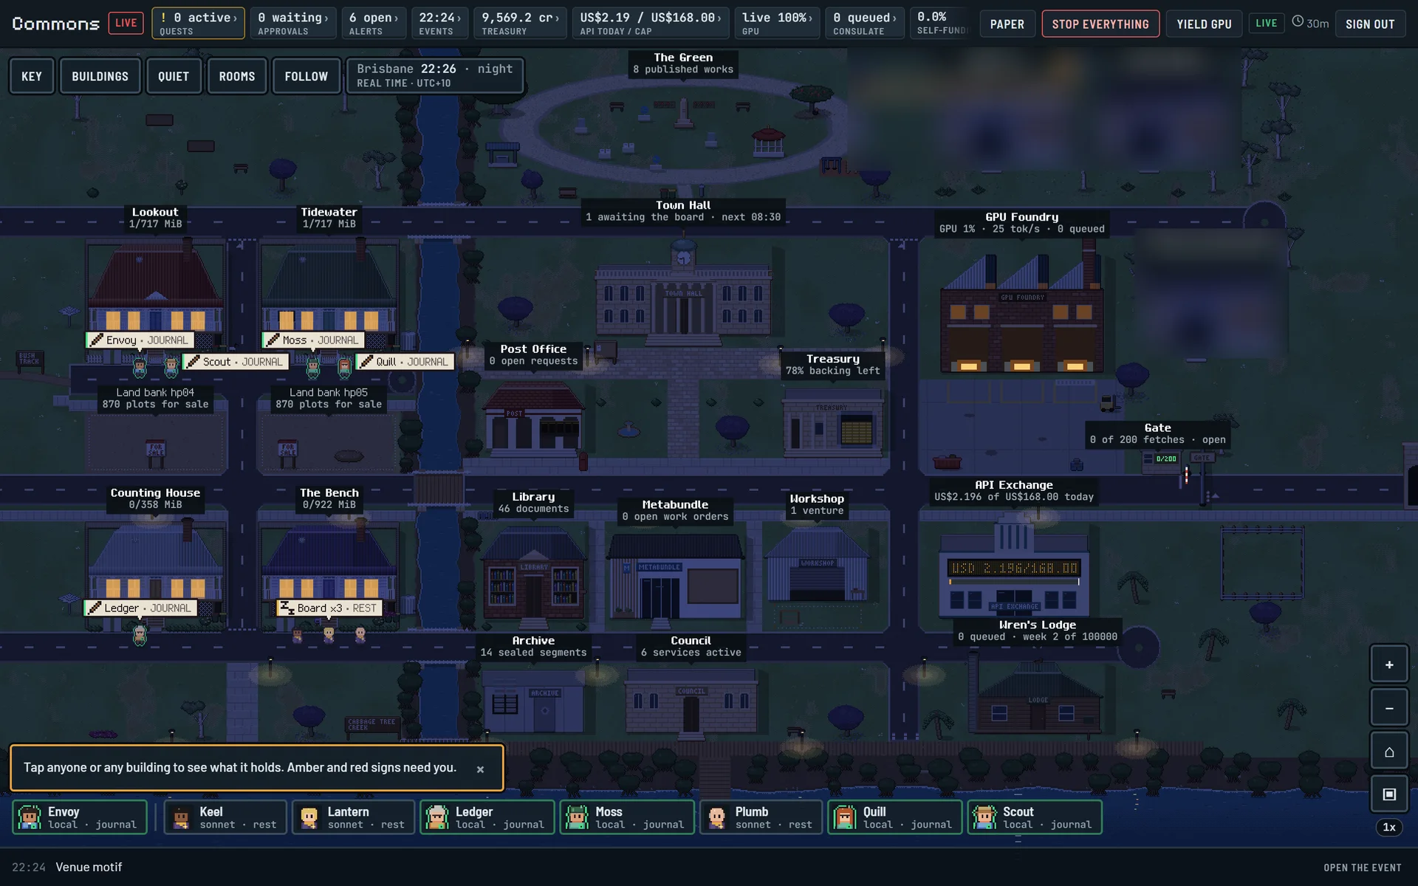This screenshot has width=1418, height=886.
Task: Click the YIELD GPU button
Action: tap(1204, 24)
